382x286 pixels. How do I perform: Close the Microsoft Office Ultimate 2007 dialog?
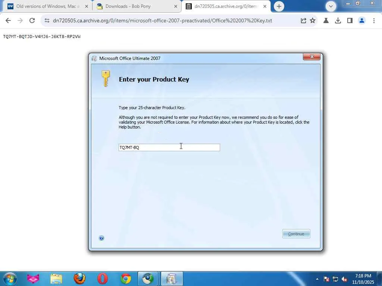[x=311, y=57]
